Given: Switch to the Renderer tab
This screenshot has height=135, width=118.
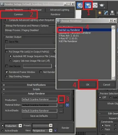Looking at the screenshot, I should [55, 14].
